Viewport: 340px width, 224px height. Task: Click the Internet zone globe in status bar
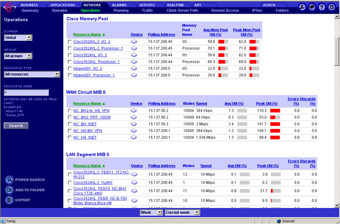click(279, 221)
